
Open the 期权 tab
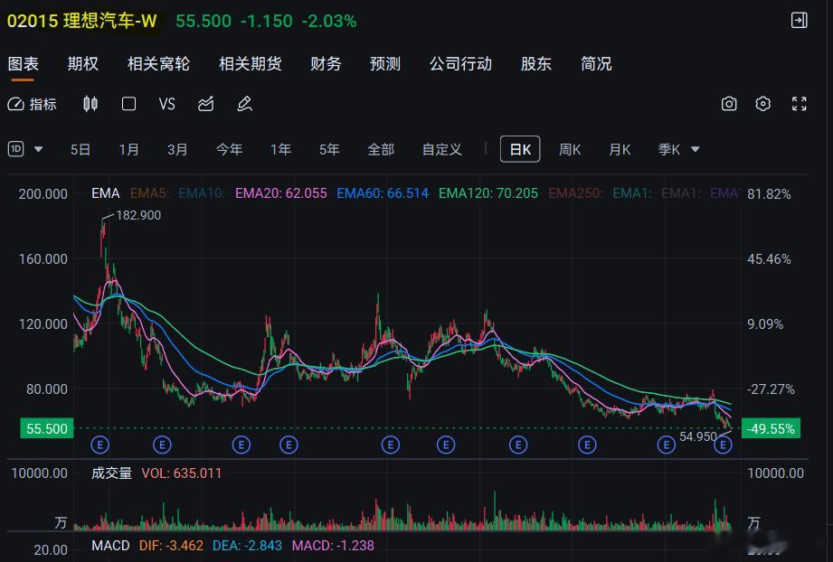pyautogui.click(x=83, y=63)
